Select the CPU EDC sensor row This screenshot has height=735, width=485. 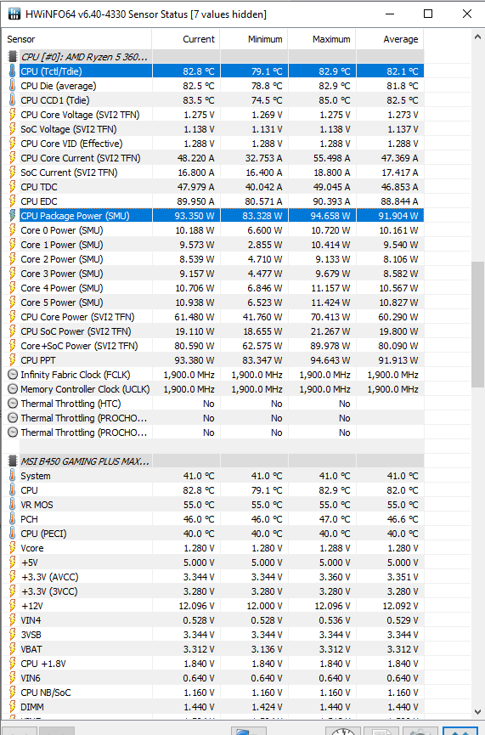point(213,201)
